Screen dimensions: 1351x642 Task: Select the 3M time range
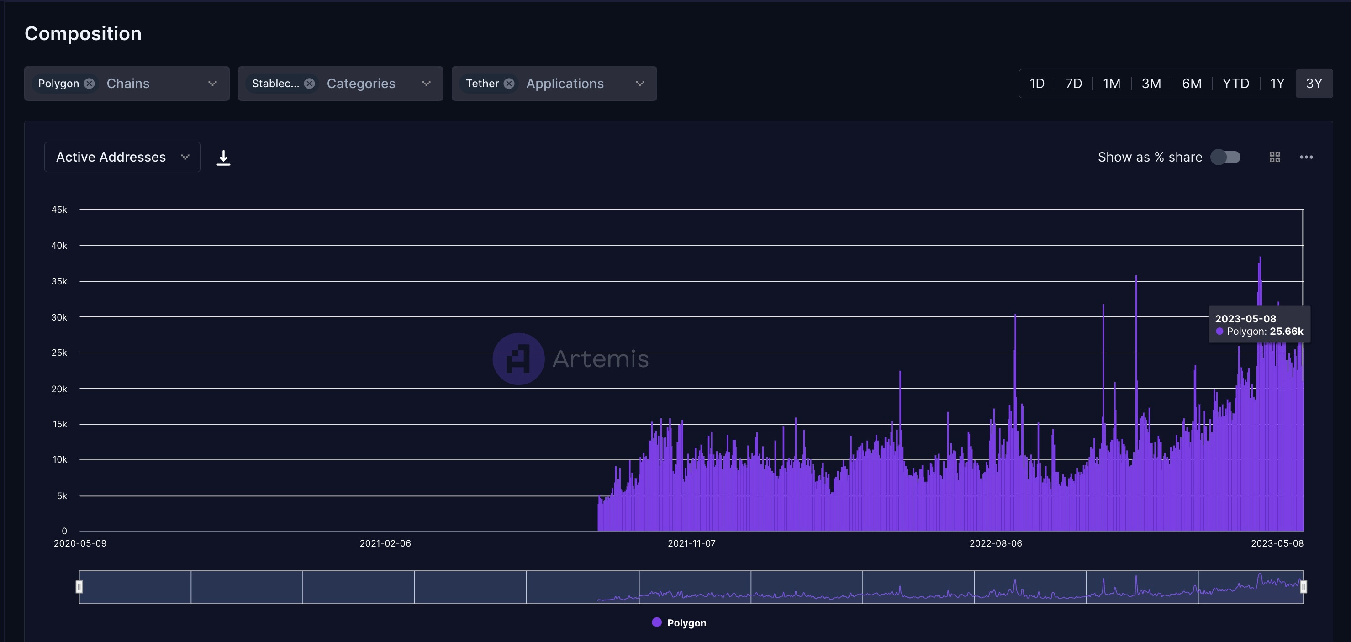[x=1151, y=84]
